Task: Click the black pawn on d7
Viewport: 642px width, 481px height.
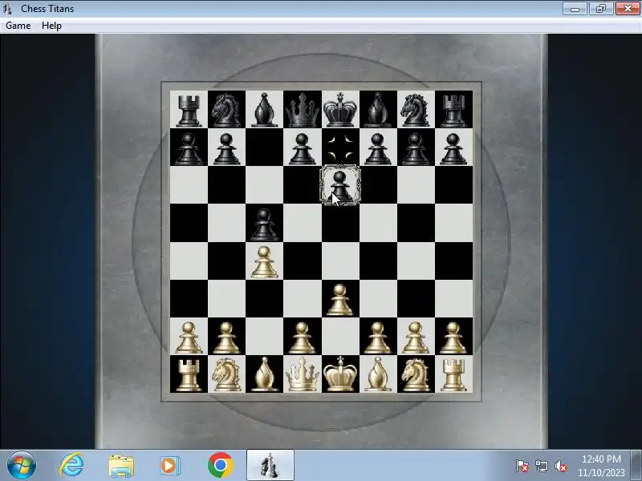Action: 303,149
